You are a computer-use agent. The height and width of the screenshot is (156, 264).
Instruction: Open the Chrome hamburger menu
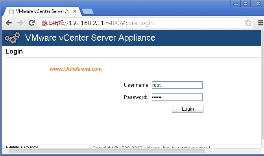(x=260, y=23)
